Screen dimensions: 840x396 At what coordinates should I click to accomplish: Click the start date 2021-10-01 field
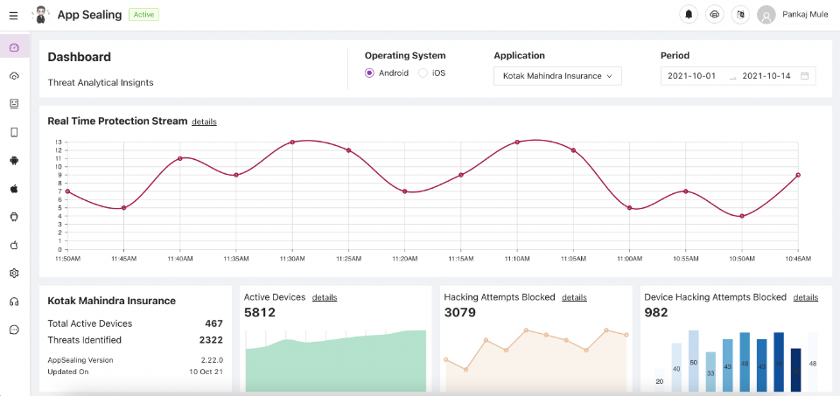(x=691, y=76)
